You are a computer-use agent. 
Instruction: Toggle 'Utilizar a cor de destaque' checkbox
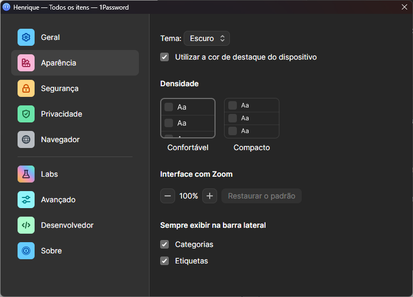click(165, 57)
